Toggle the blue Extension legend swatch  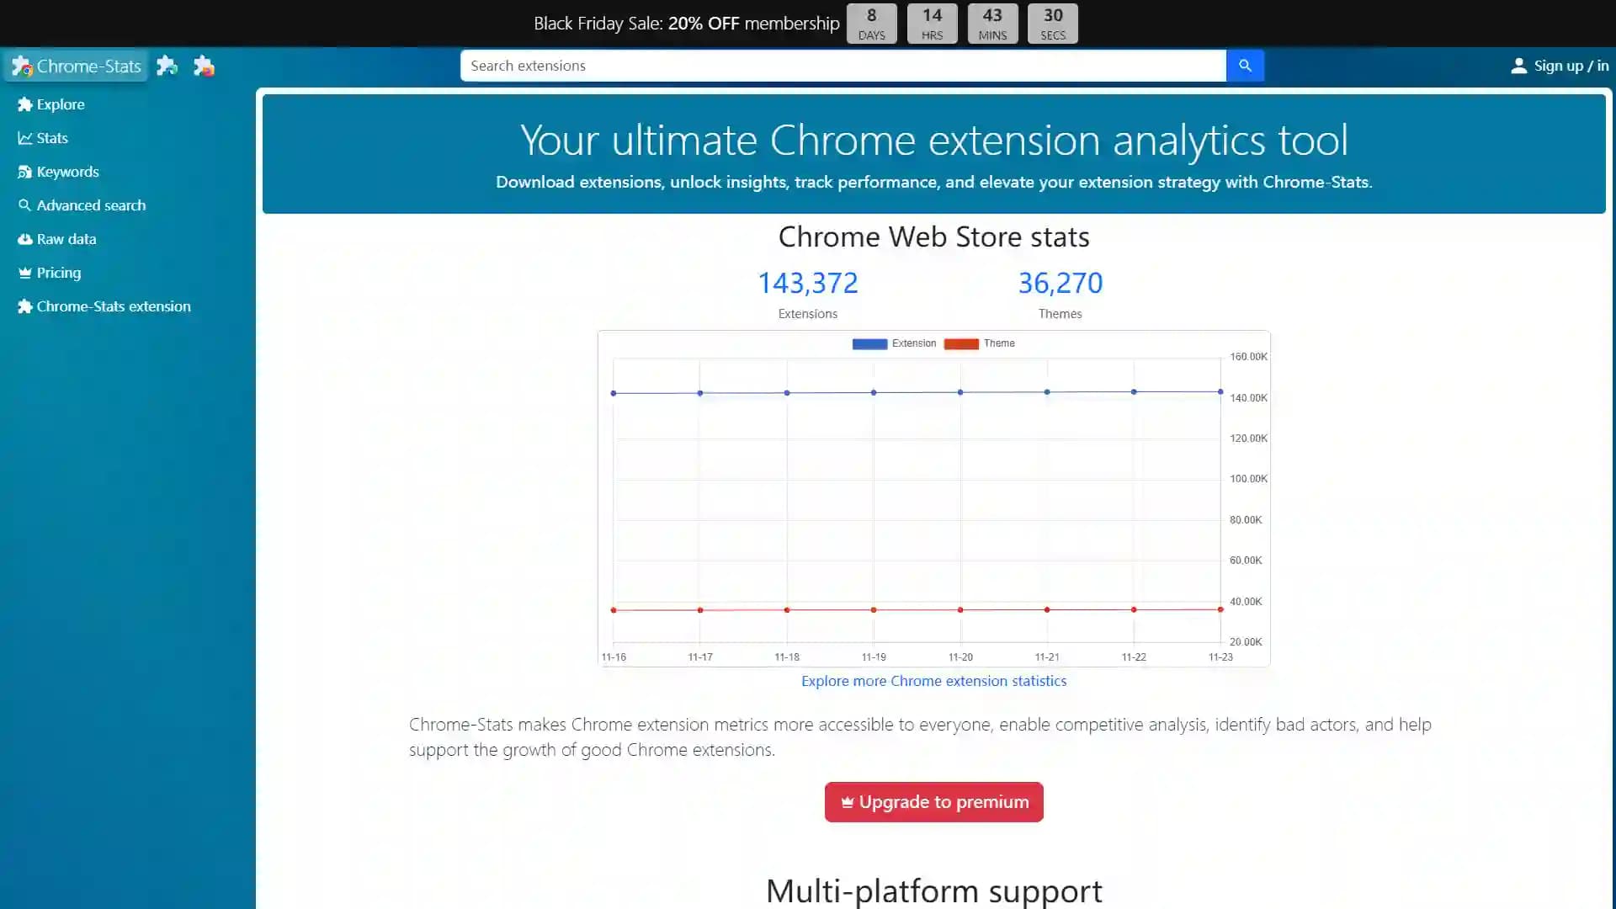[x=869, y=343]
